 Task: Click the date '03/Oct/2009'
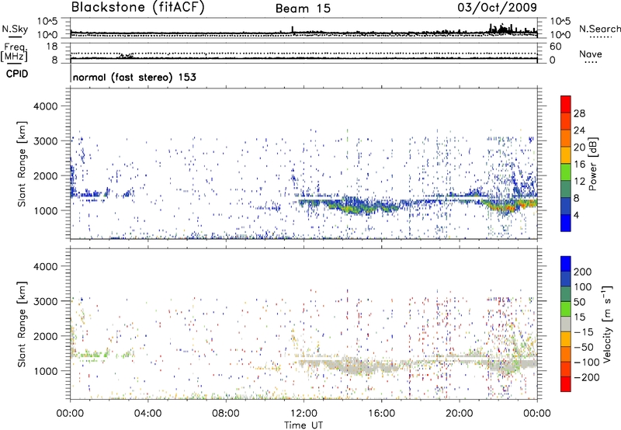[497, 8]
